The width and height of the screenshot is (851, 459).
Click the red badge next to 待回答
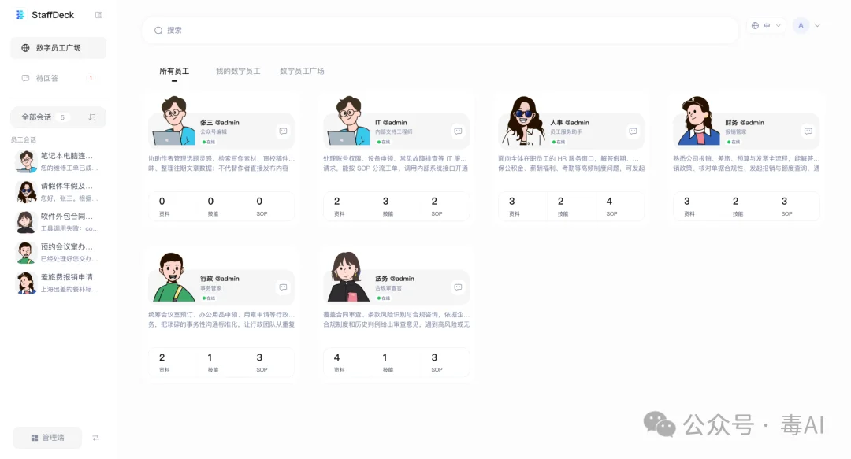pyautogui.click(x=91, y=78)
